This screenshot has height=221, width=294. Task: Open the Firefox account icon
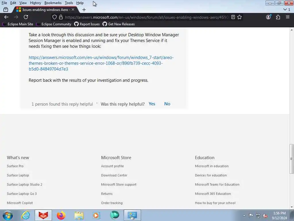pyautogui.click(x=268, y=17)
